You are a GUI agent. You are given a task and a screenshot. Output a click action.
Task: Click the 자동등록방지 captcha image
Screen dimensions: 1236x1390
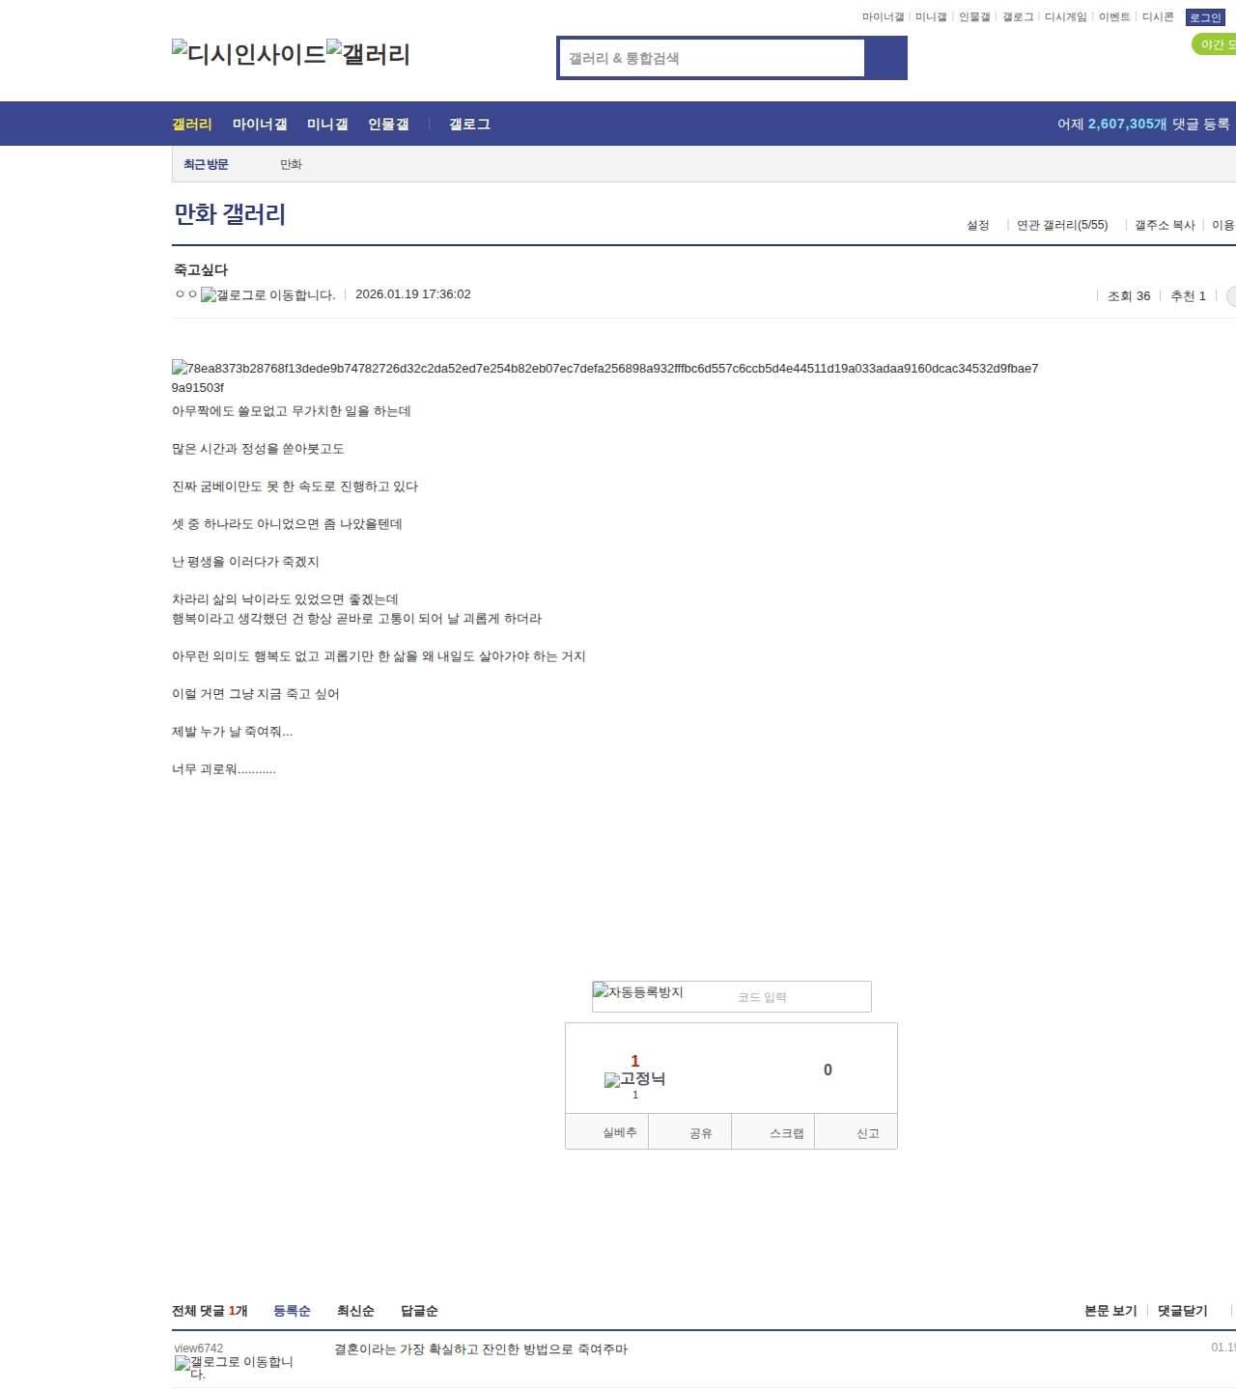point(638,991)
